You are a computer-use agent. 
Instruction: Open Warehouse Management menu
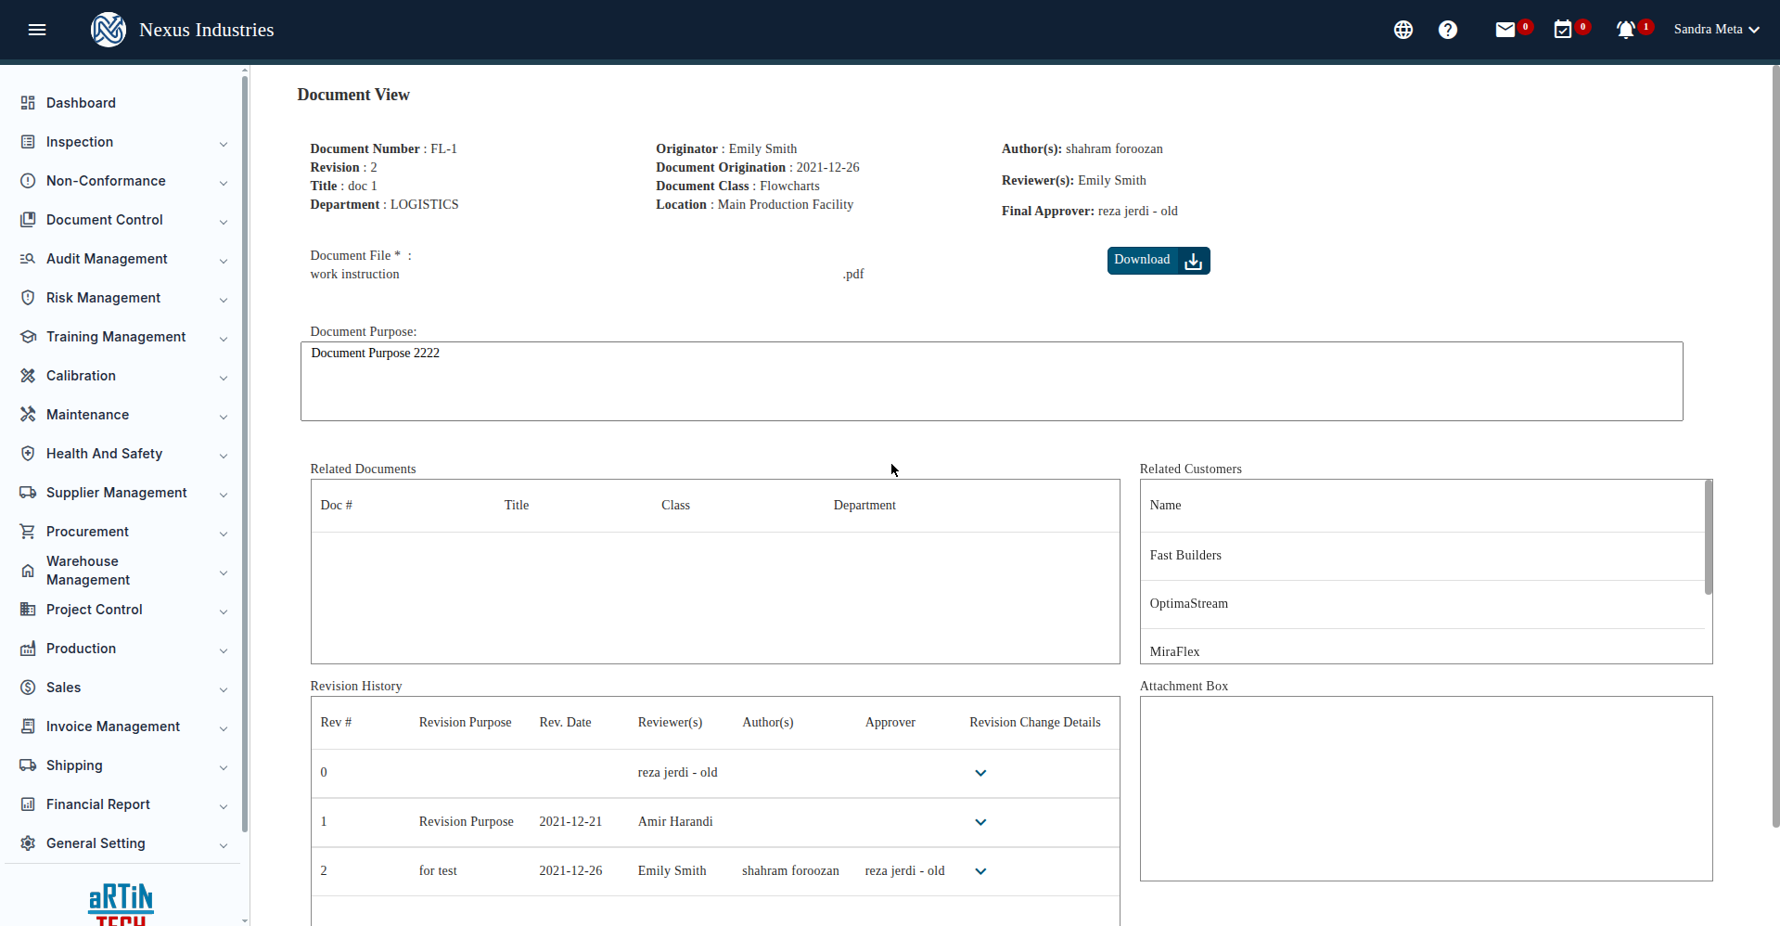tap(123, 571)
